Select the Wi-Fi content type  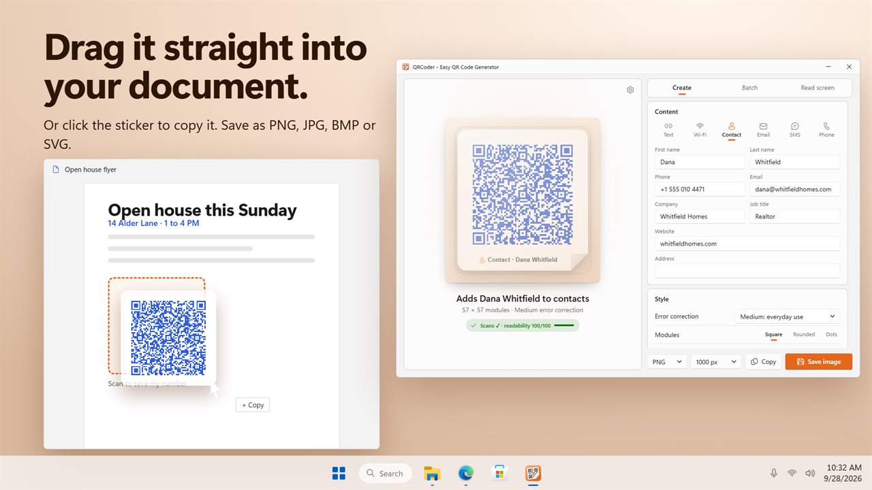tap(700, 130)
